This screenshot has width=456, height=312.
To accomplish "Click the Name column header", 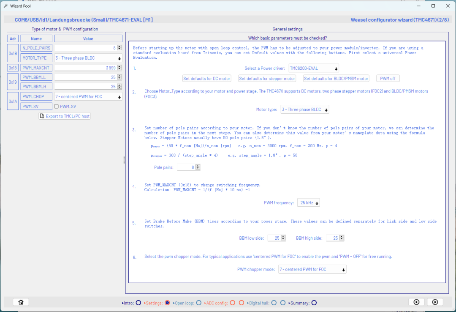I will pos(36,39).
